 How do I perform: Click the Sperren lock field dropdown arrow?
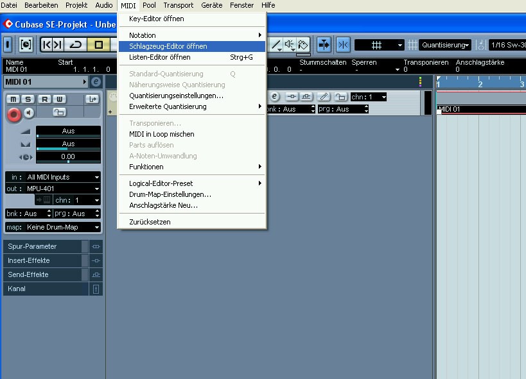coord(397,70)
